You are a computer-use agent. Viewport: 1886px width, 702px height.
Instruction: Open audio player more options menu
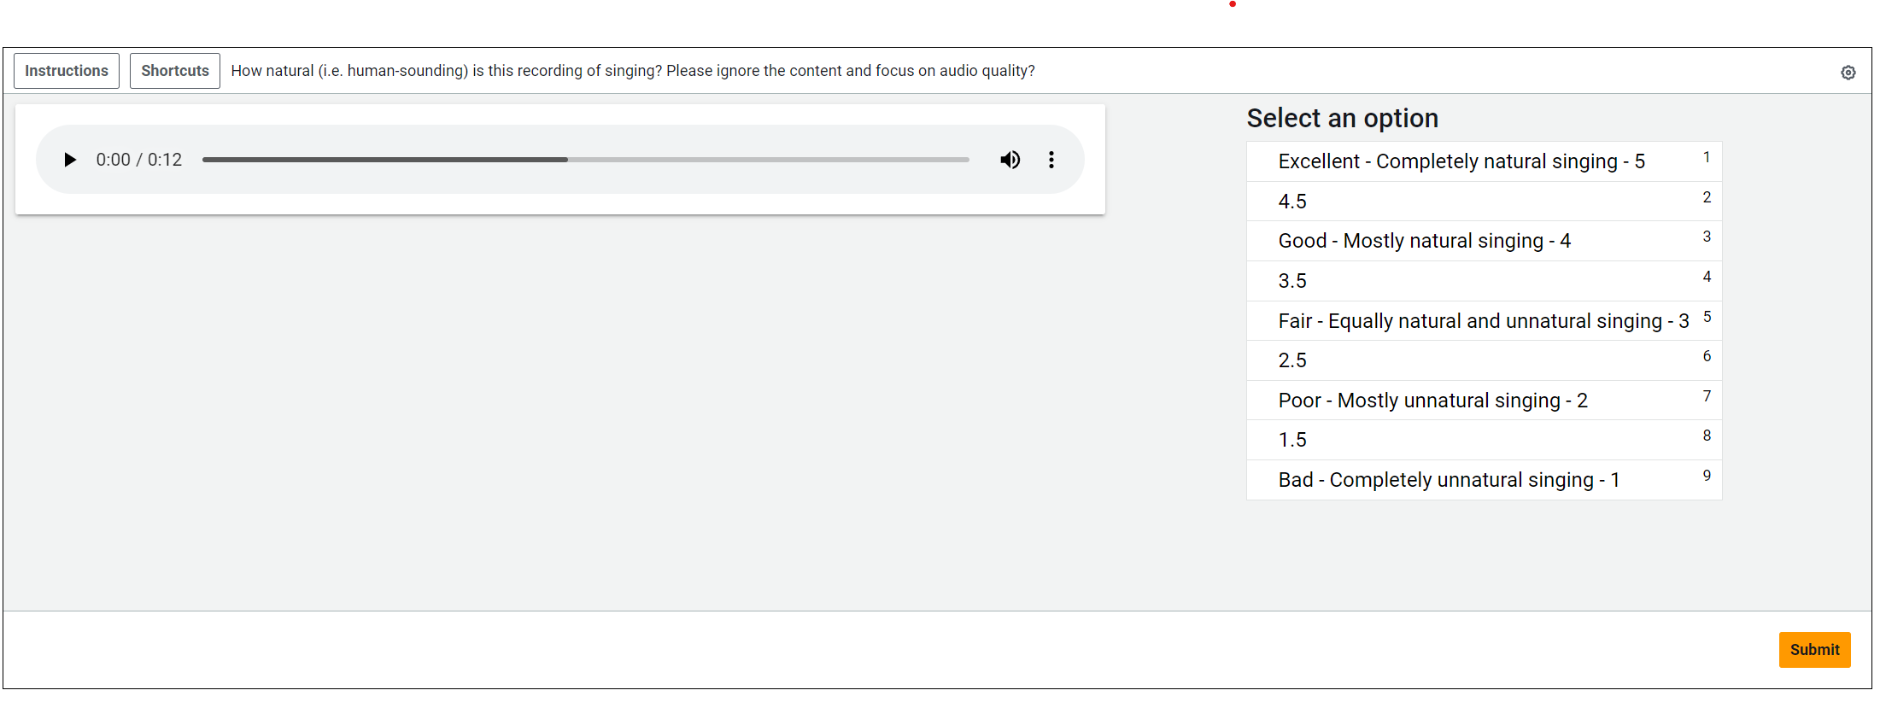1051,160
